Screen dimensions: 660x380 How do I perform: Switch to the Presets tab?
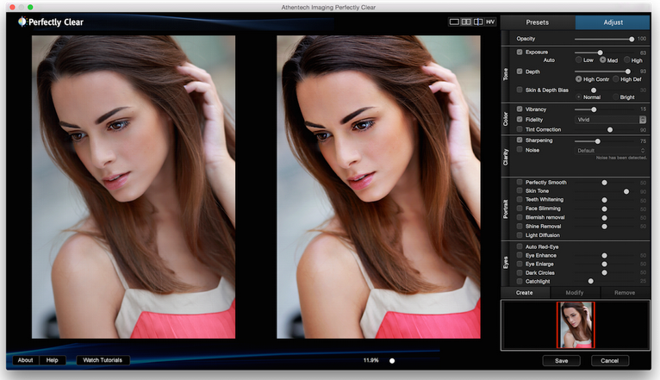pyautogui.click(x=537, y=22)
